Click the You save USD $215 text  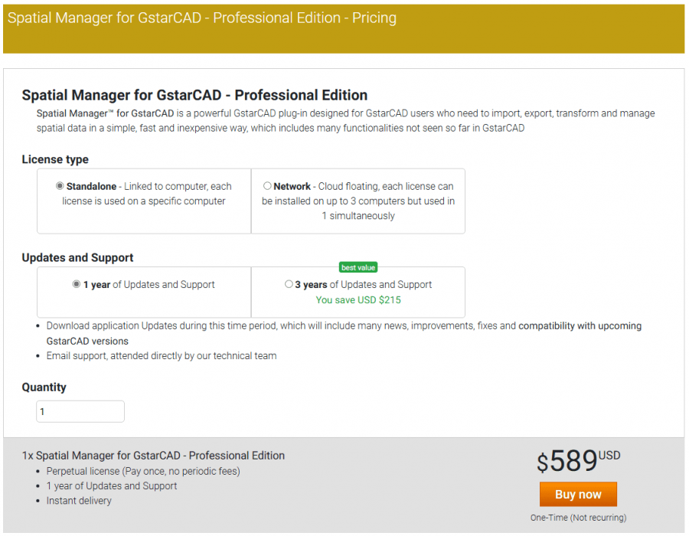pyautogui.click(x=358, y=300)
